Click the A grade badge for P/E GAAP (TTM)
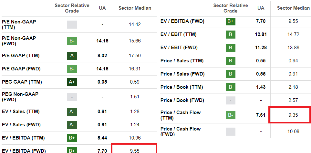This screenshot has height=153, width=311. [x=72, y=56]
